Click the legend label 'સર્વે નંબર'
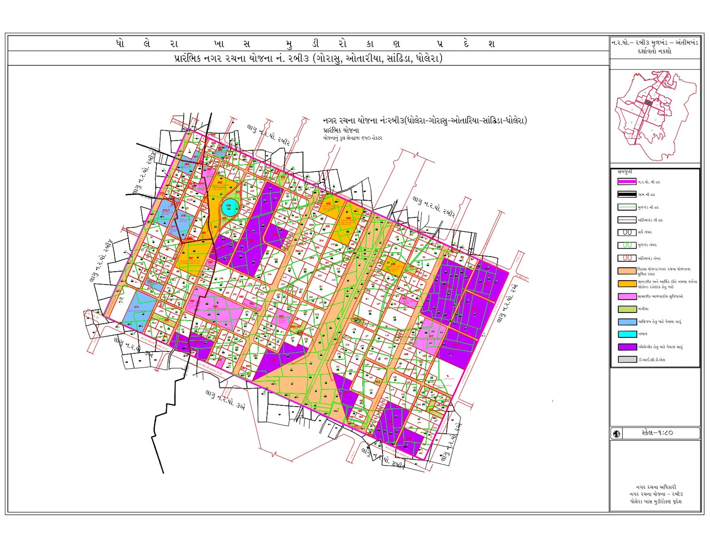Screen dimensions: 710x548 tap(645, 232)
